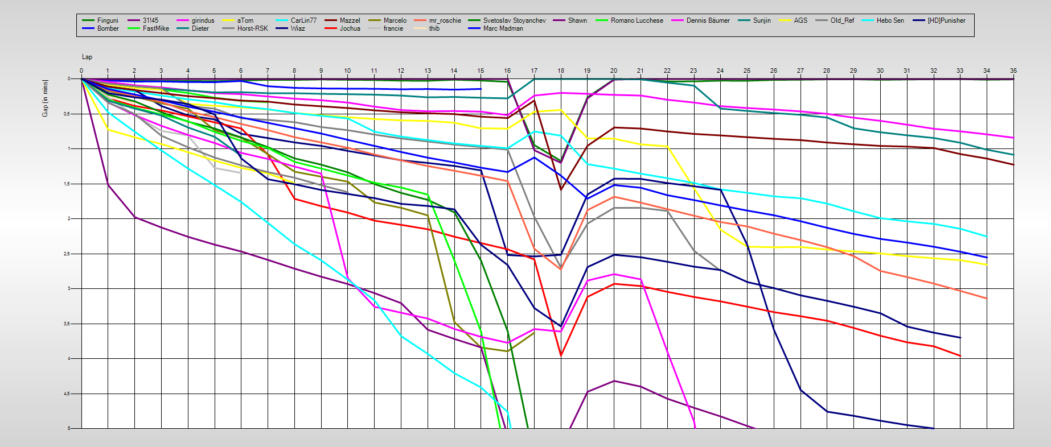This screenshot has height=447, width=1051.
Task: Click the Dennis Bäumer legend entry
Action: click(x=708, y=20)
